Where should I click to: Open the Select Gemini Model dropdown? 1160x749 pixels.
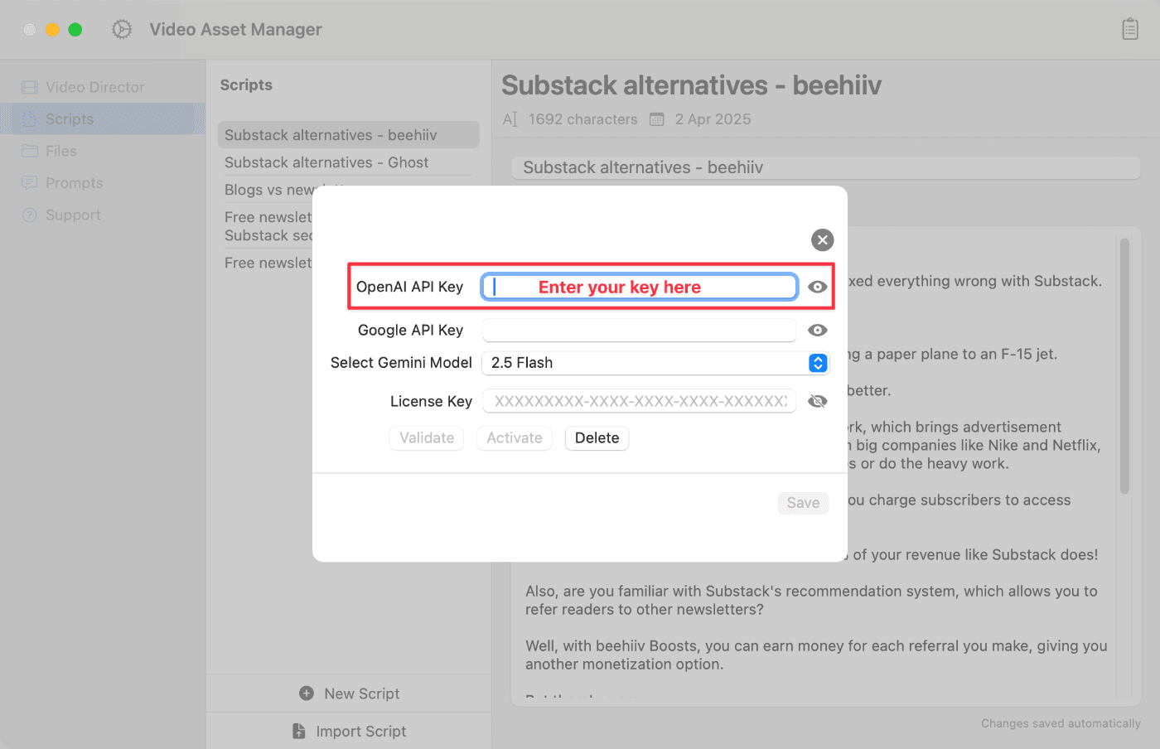(x=817, y=363)
